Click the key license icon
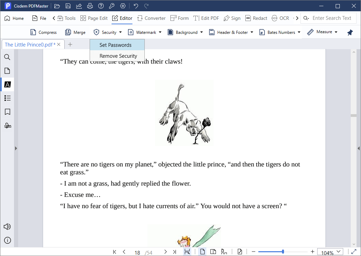This screenshot has height=256, width=361. (112, 6)
